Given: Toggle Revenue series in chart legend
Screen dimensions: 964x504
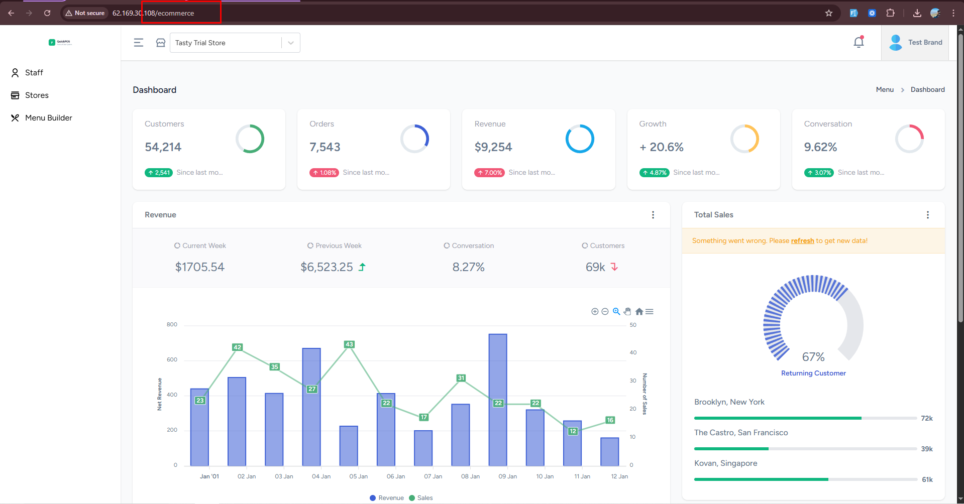Looking at the screenshot, I should [387, 498].
